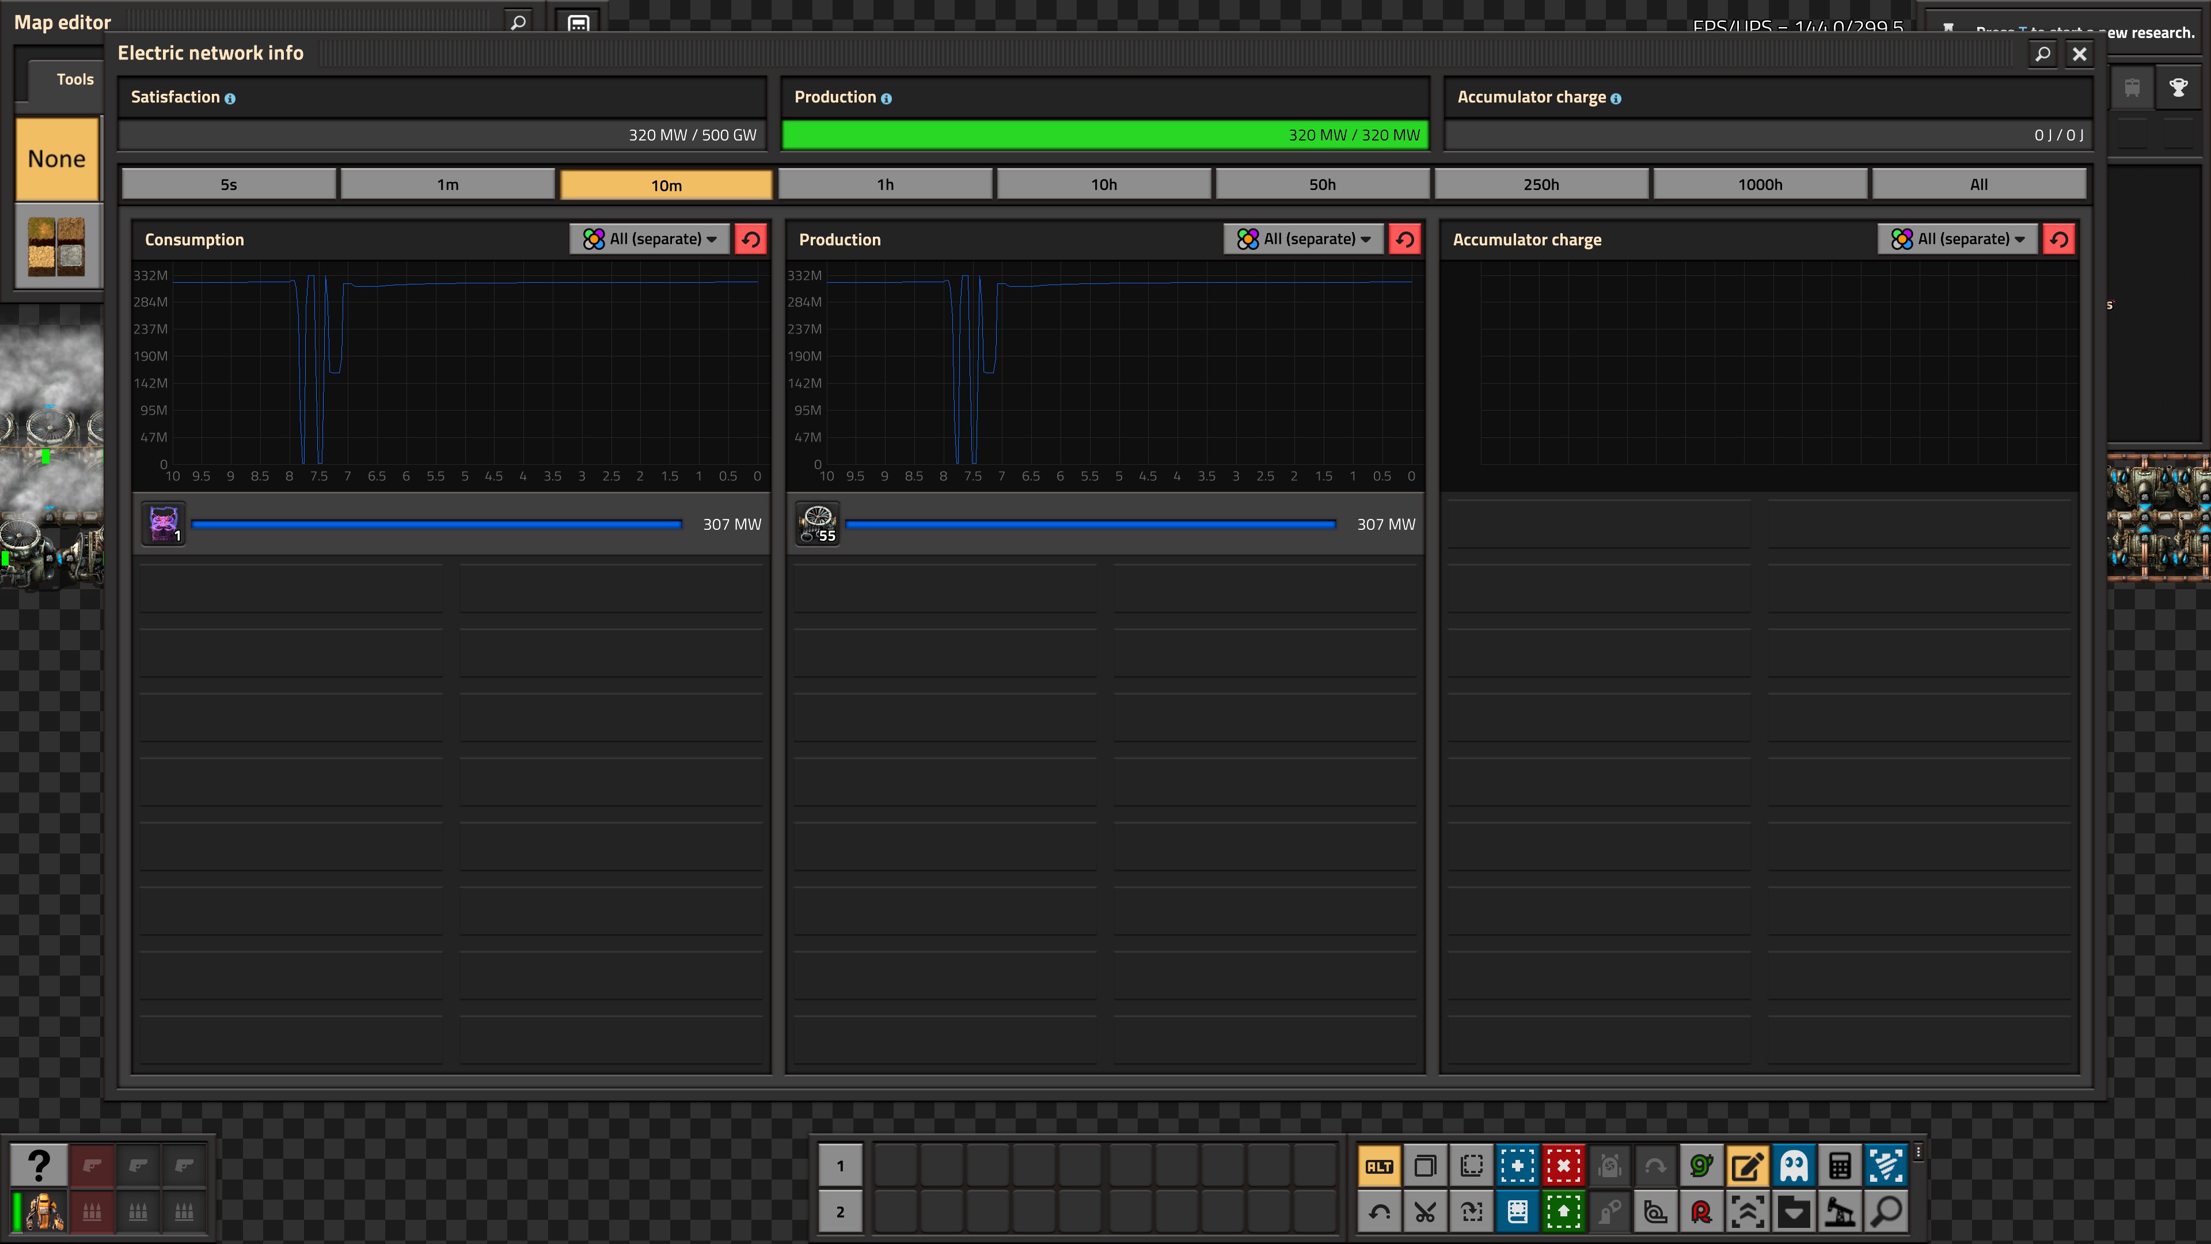Reset the Accumulator charge graph
This screenshot has width=2211, height=1244.
point(2059,238)
